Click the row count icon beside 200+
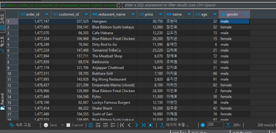 228,125
